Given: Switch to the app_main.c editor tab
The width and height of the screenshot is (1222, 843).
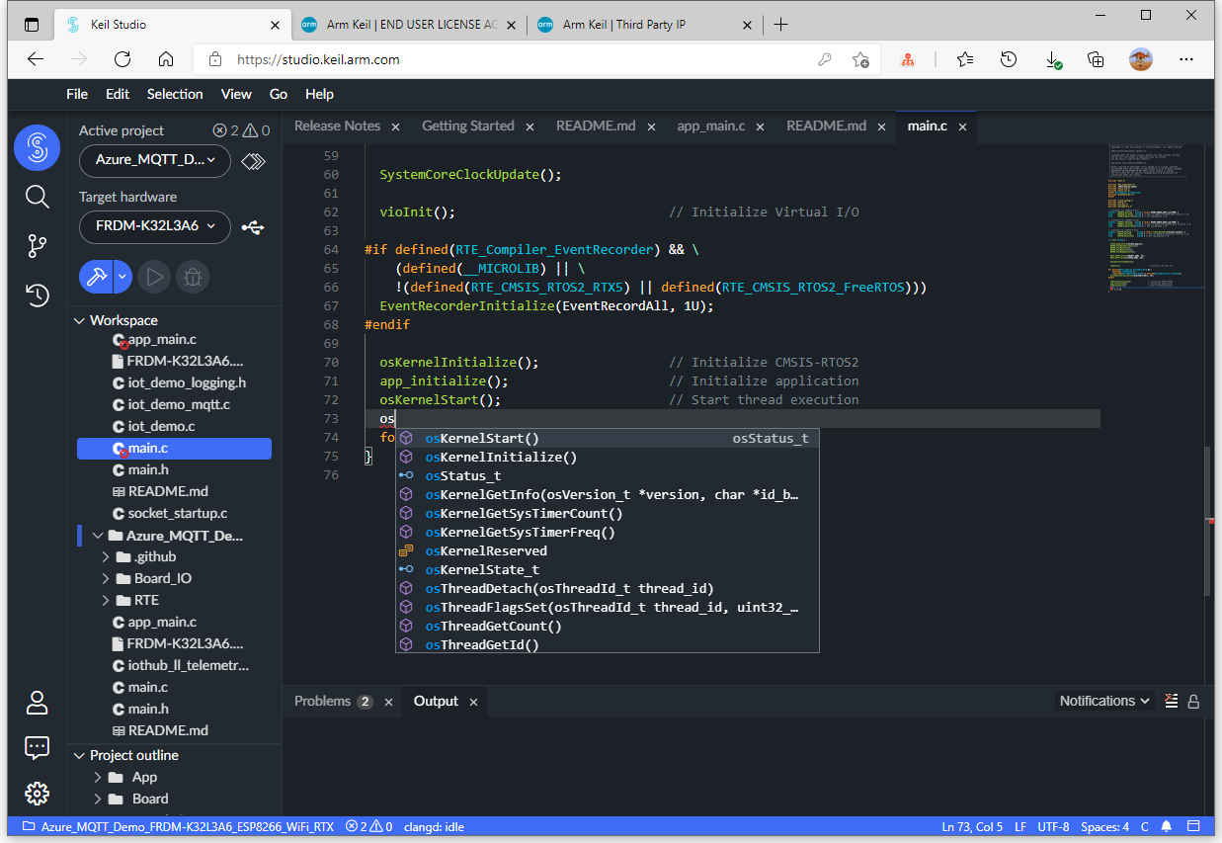Looking at the screenshot, I should [711, 126].
